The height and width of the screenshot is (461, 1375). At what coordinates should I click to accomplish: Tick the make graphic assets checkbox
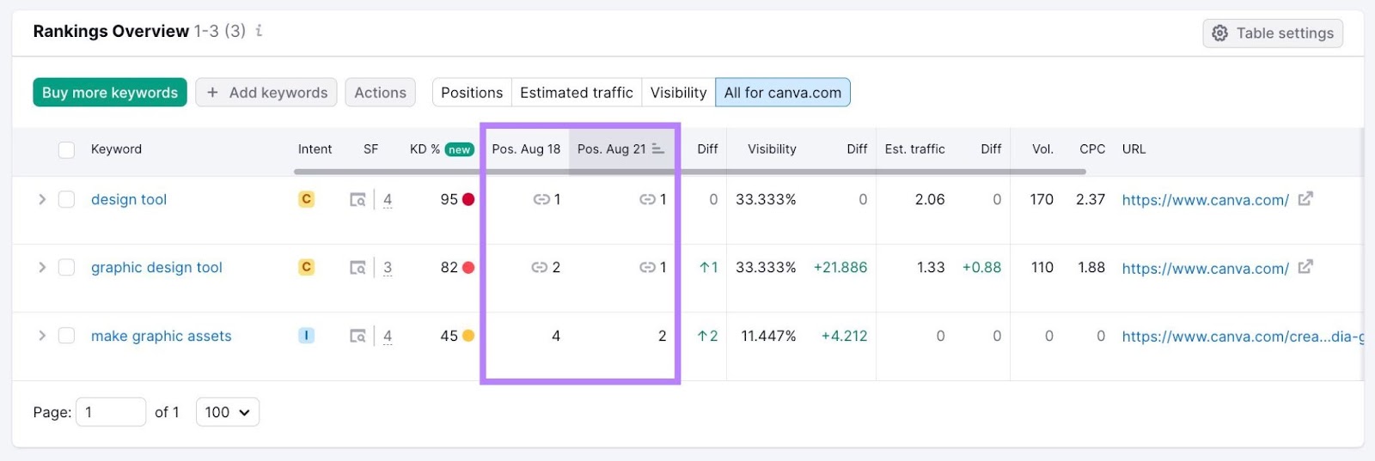point(66,336)
